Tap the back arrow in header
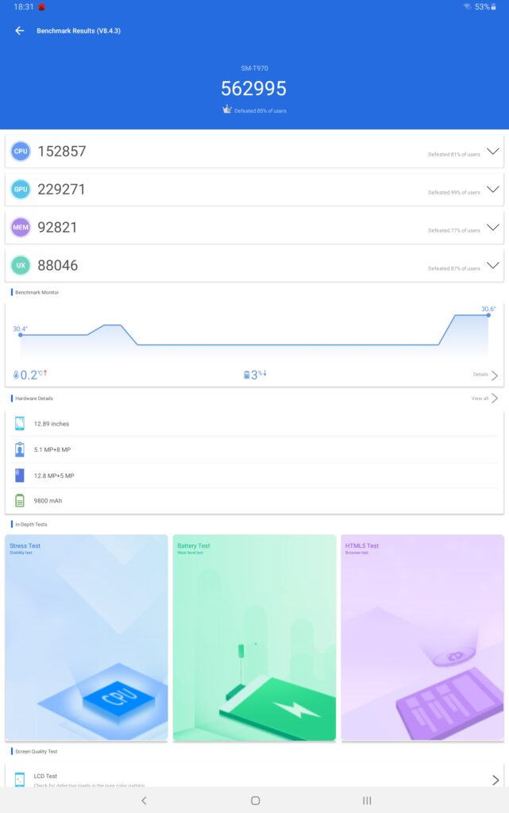 20,31
